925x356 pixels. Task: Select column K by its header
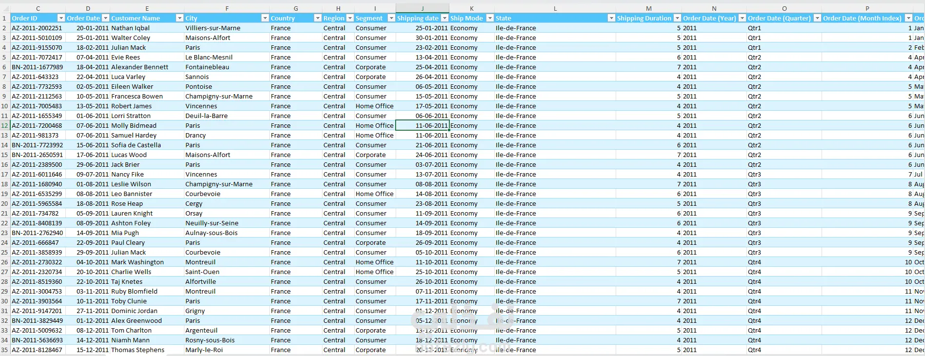pyautogui.click(x=471, y=8)
